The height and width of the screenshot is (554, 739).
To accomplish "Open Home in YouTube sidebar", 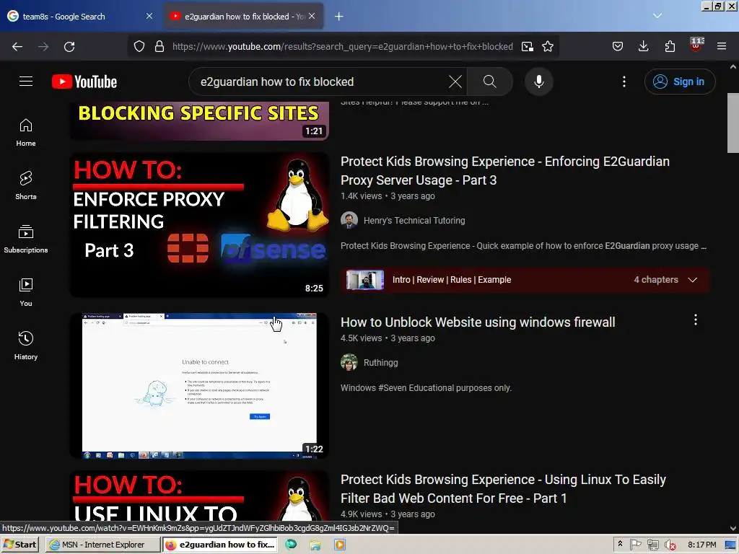I will pyautogui.click(x=26, y=133).
